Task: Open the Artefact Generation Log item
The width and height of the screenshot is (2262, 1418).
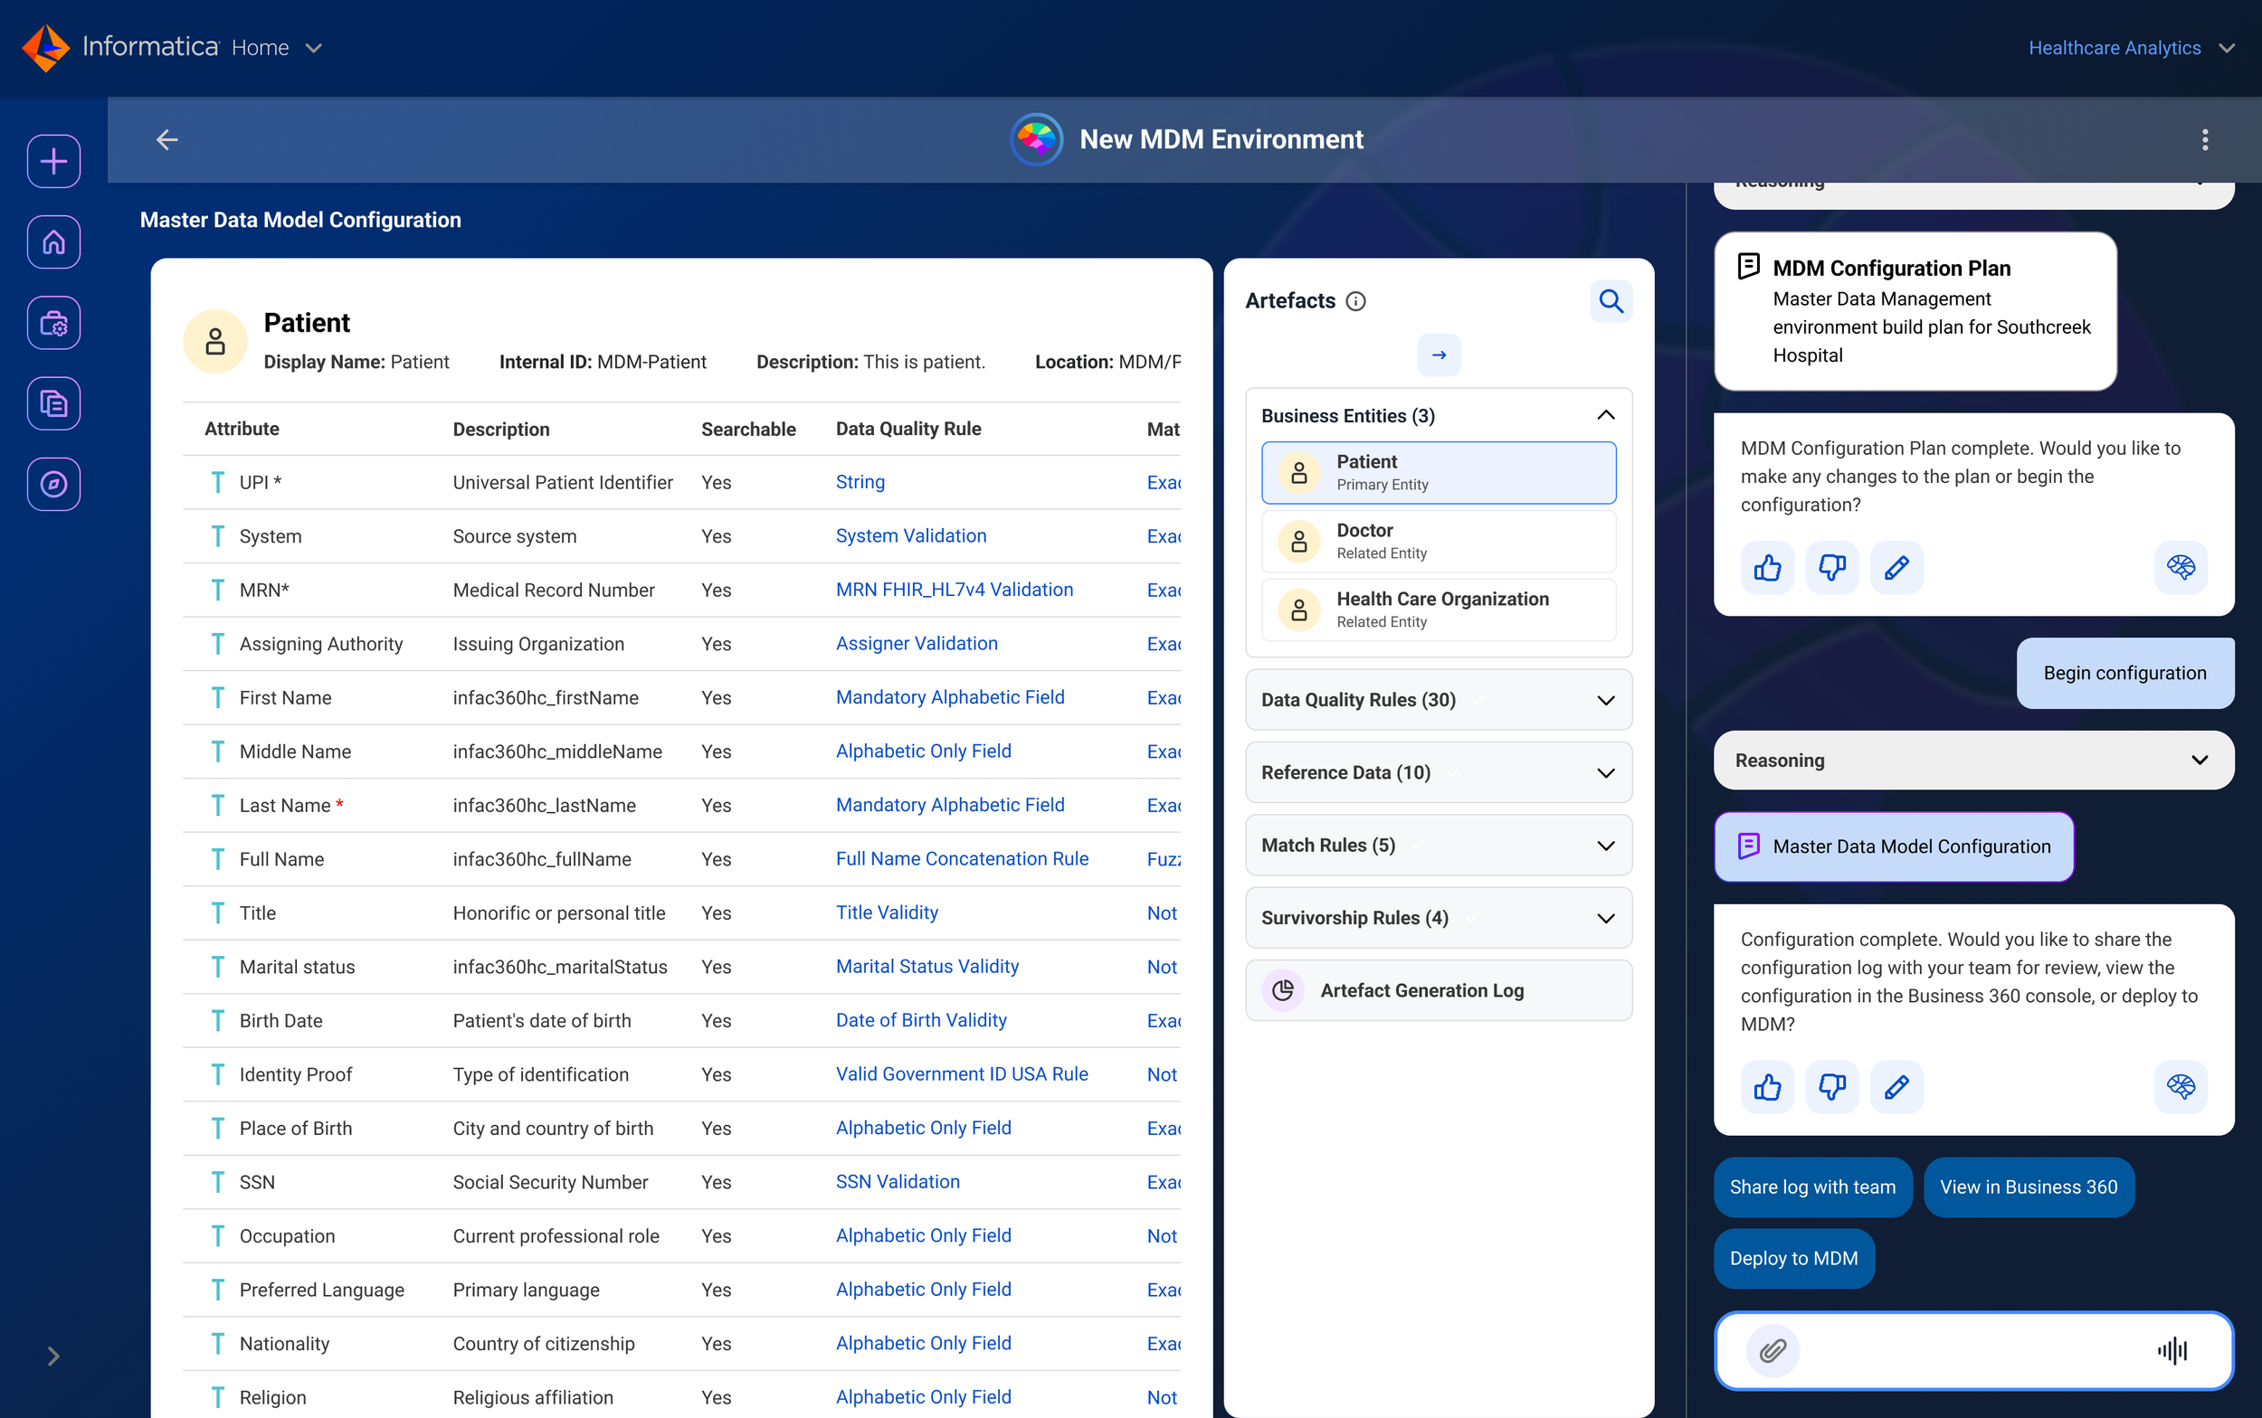Action: click(1438, 990)
